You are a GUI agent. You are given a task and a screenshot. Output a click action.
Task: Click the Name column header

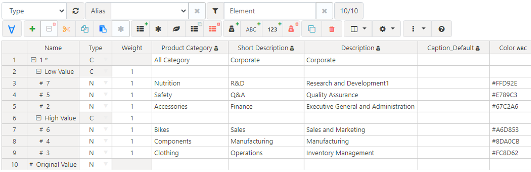pos(53,48)
